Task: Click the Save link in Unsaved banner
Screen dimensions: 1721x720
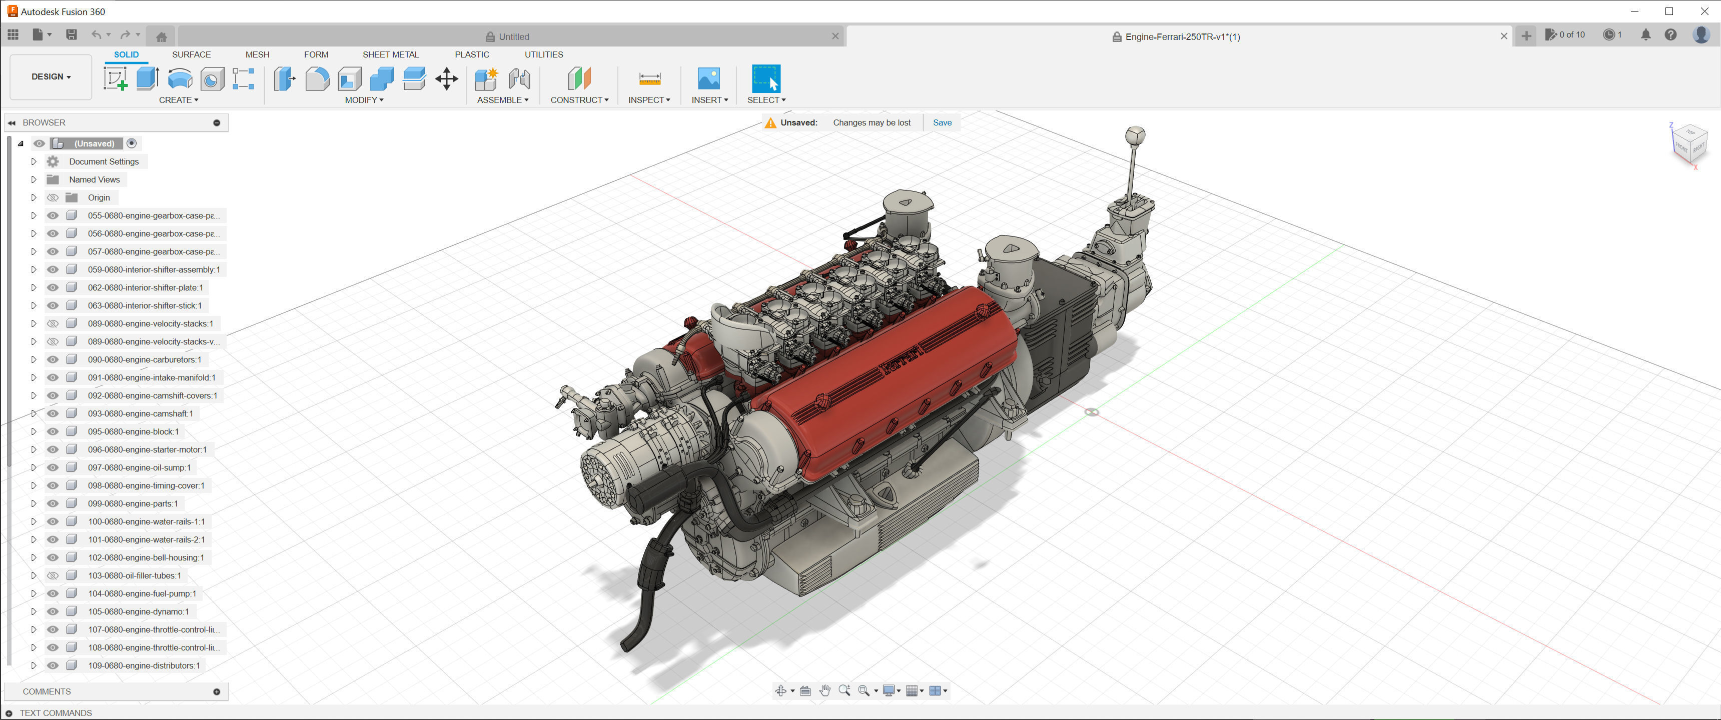Action: (x=942, y=123)
